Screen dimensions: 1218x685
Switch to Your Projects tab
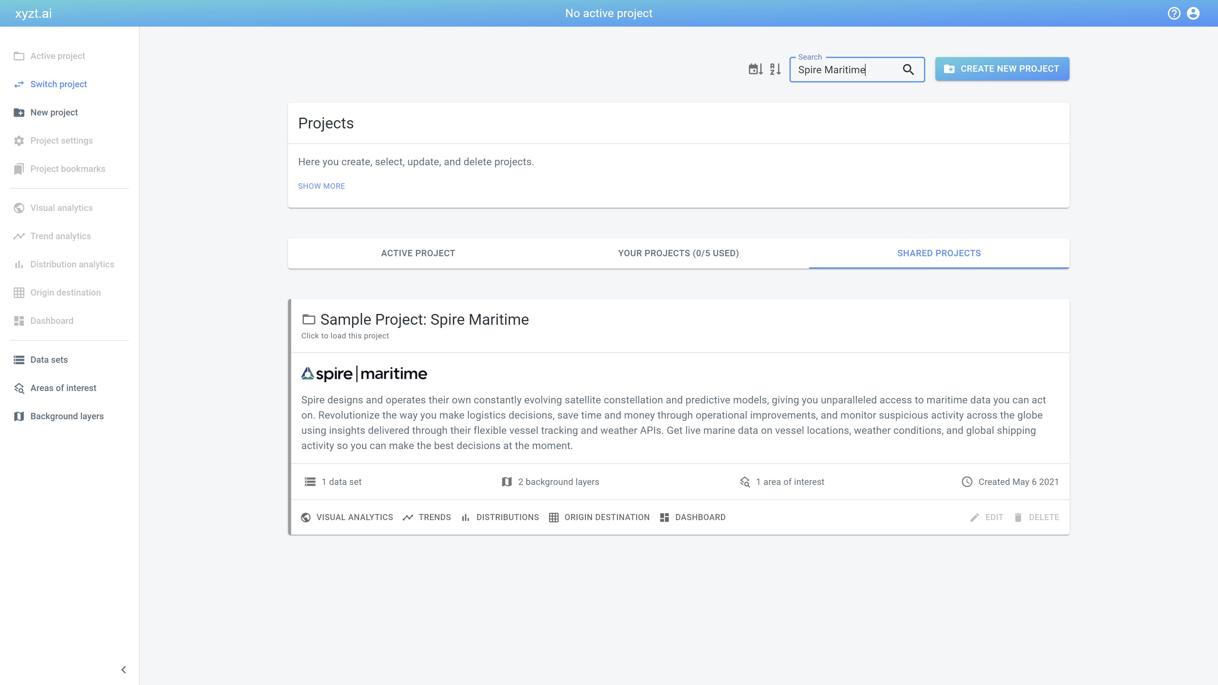click(x=678, y=253)
